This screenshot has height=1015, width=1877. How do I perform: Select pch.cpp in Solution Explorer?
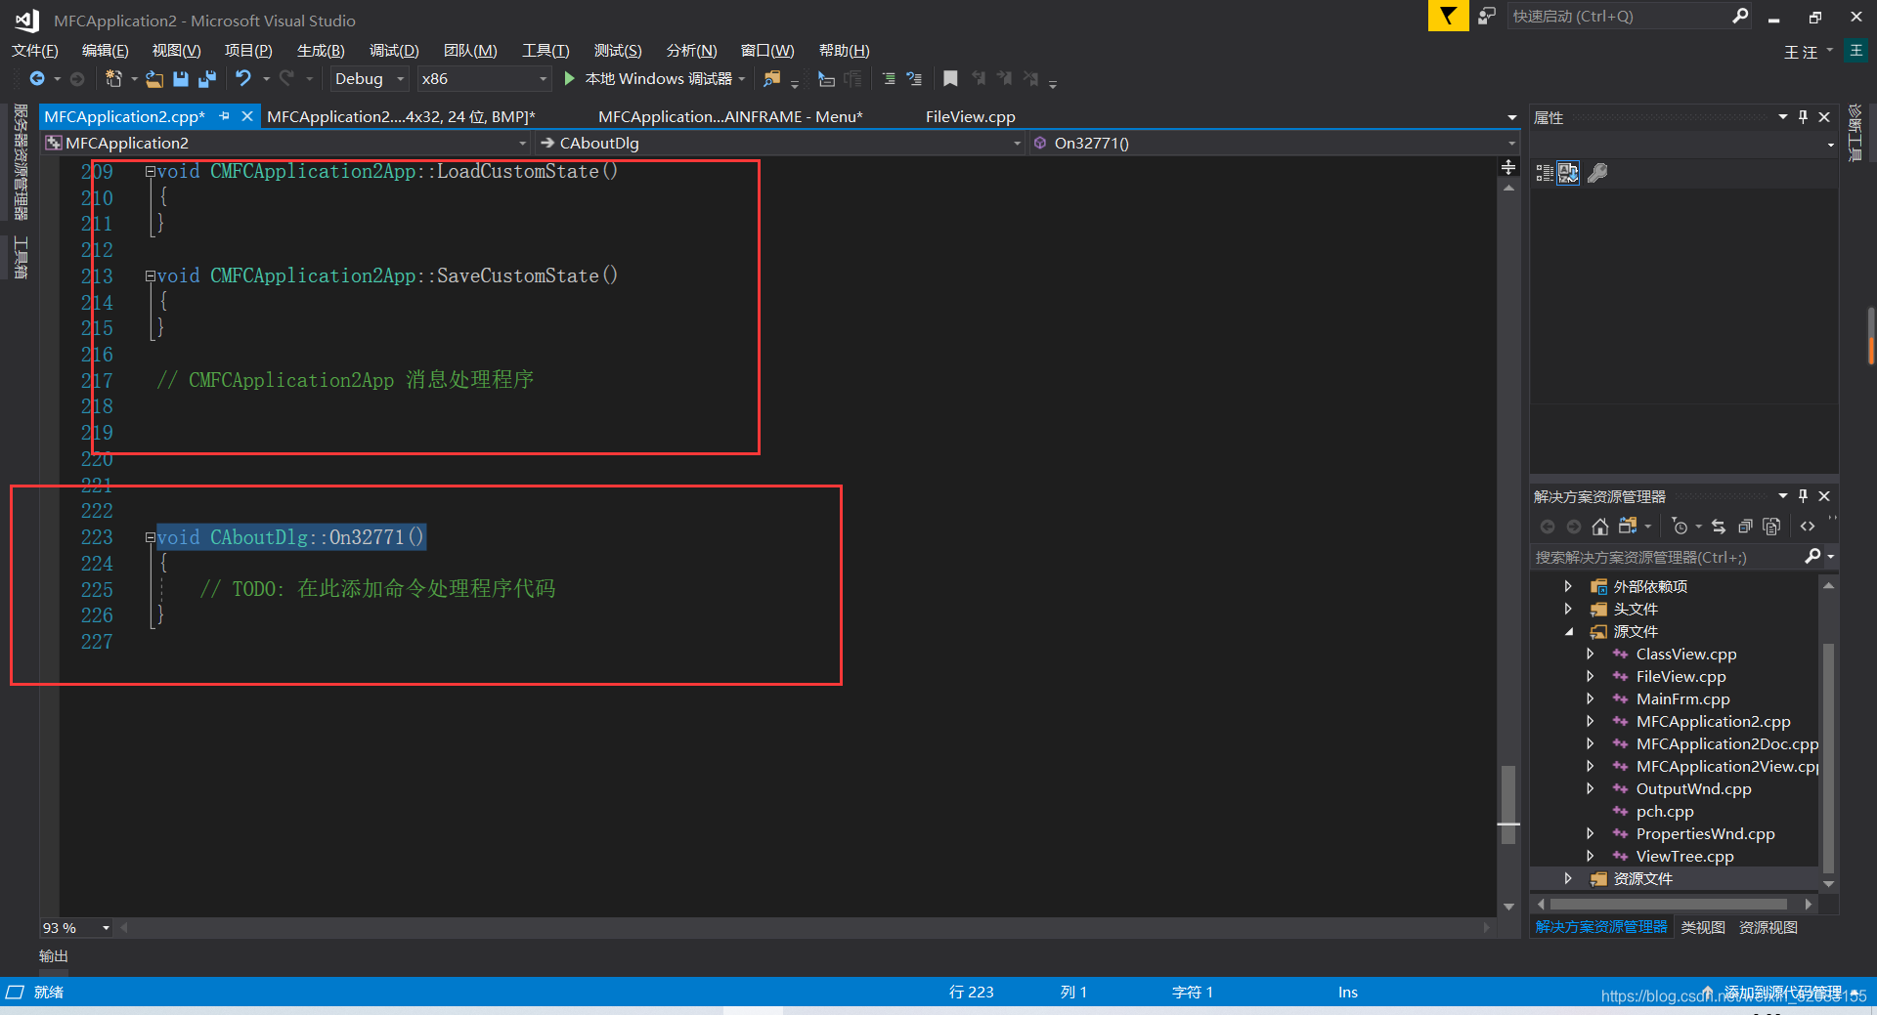tap(1665, 811)
